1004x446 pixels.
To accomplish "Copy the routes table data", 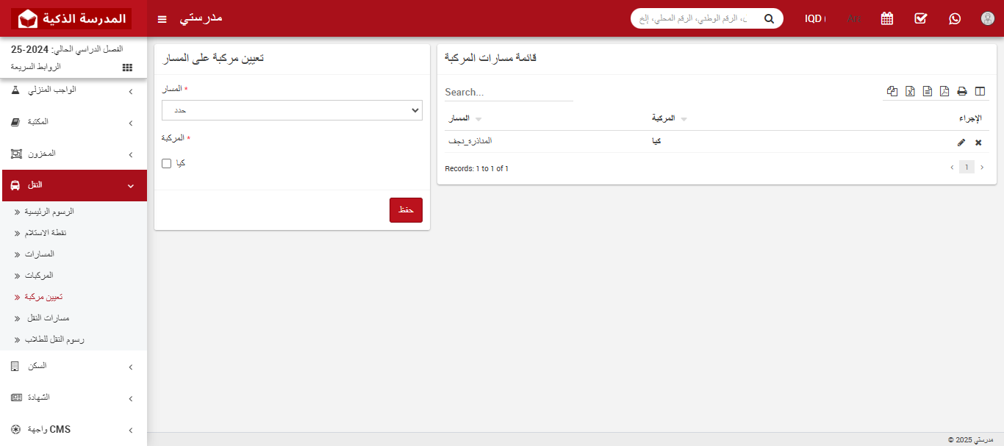I will (892, 91).
